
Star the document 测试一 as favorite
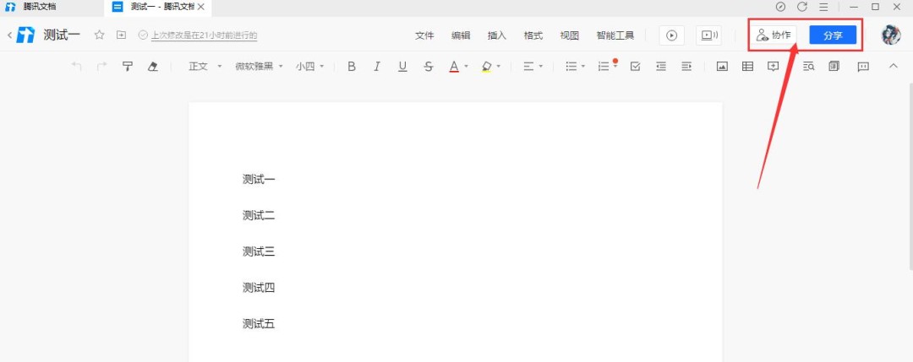(100, 35)
